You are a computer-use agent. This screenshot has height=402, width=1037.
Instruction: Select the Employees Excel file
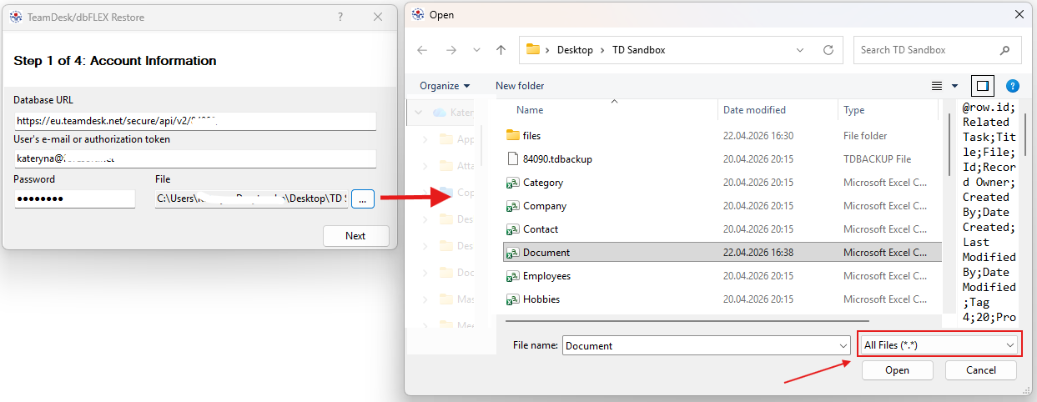pos(546,276)
